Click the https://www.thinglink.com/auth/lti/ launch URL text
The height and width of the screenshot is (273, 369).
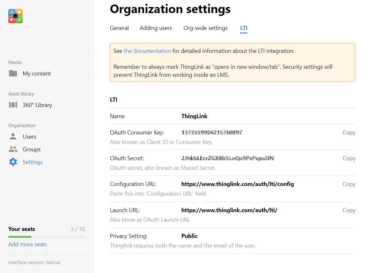(229, 210)
